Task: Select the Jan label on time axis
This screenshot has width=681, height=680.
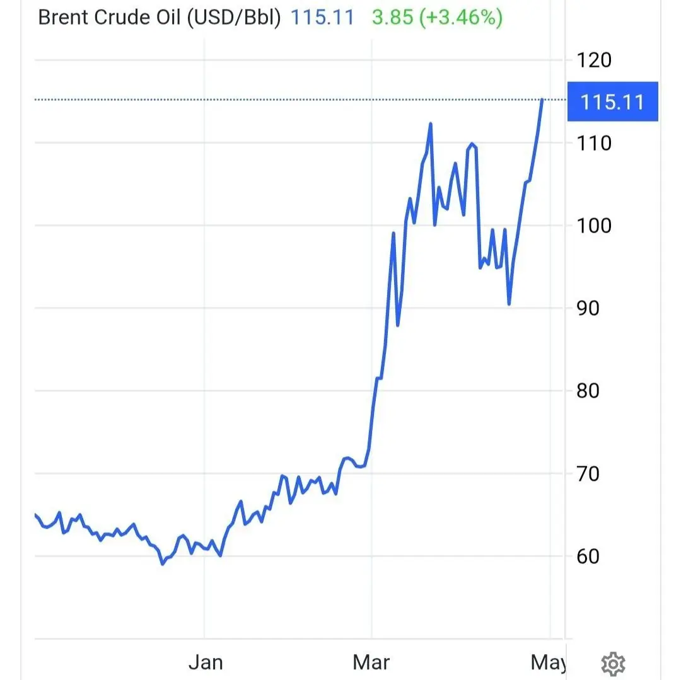Action: [x=206, y=662]
